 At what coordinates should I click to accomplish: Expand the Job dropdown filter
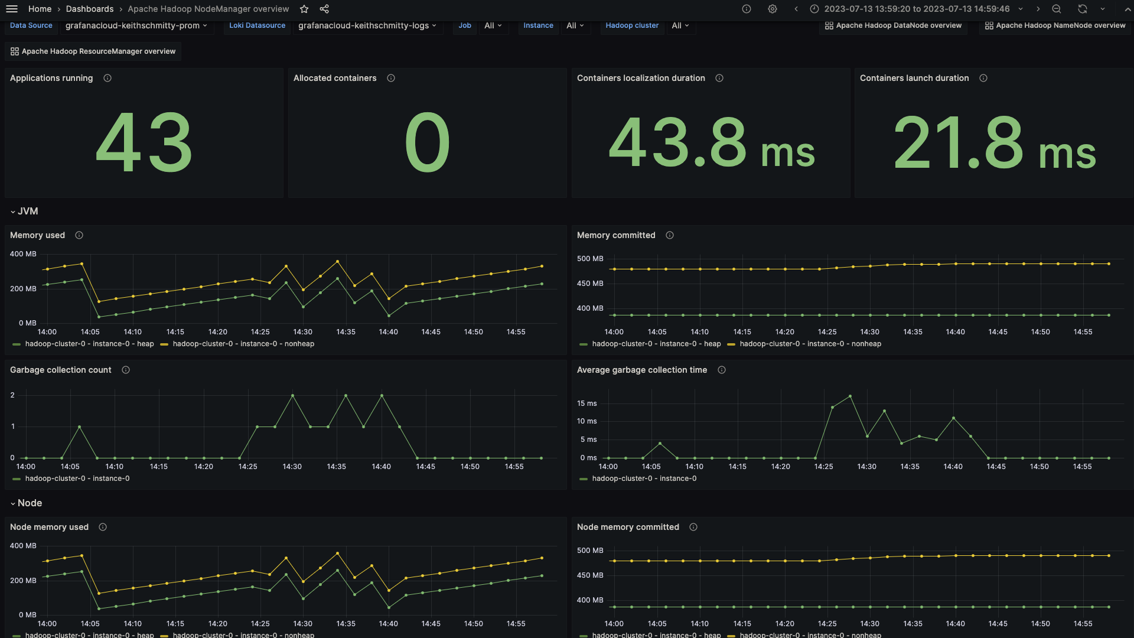coord(492,25)
